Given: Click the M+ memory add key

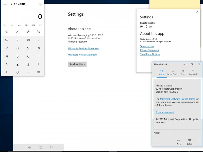Looking at the screenshot, I should [19, 25].
